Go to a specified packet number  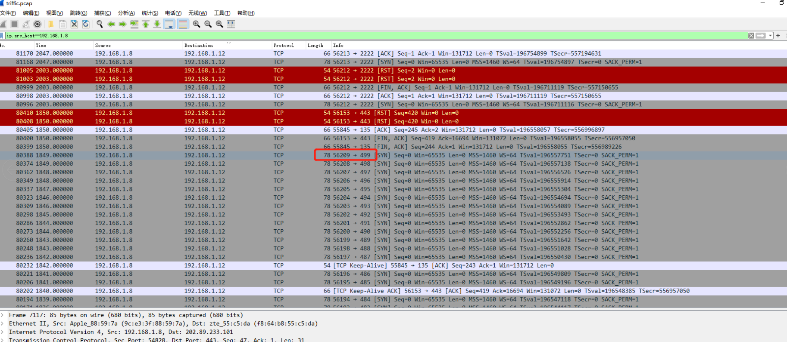[134, 24]
